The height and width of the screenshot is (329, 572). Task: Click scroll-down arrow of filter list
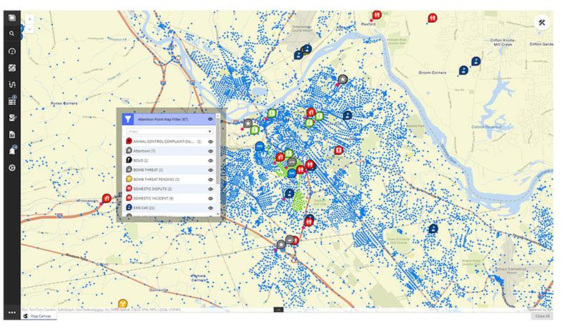click(218, 214)
